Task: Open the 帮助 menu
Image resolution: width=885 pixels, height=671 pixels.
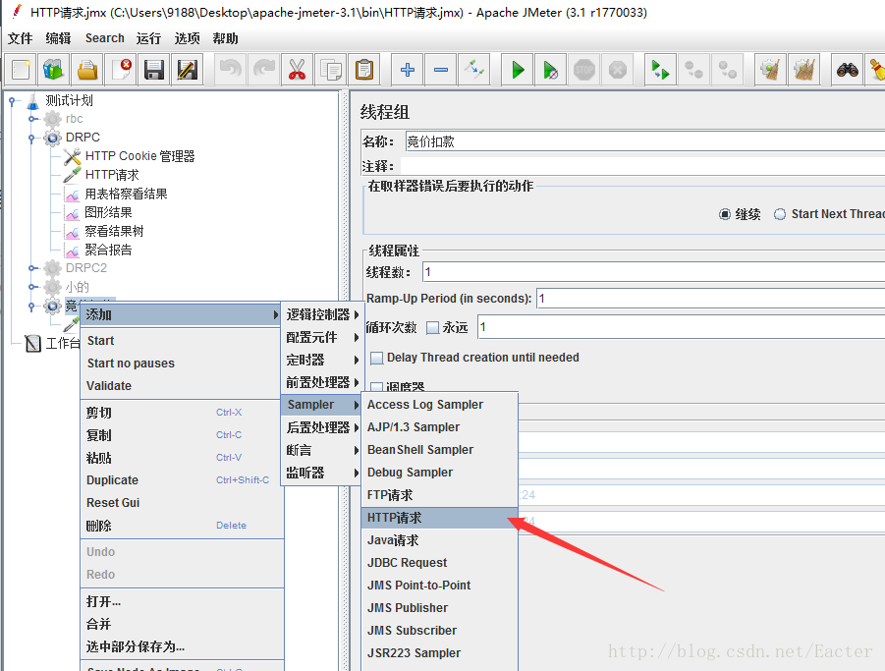Action: coord(225,38)
